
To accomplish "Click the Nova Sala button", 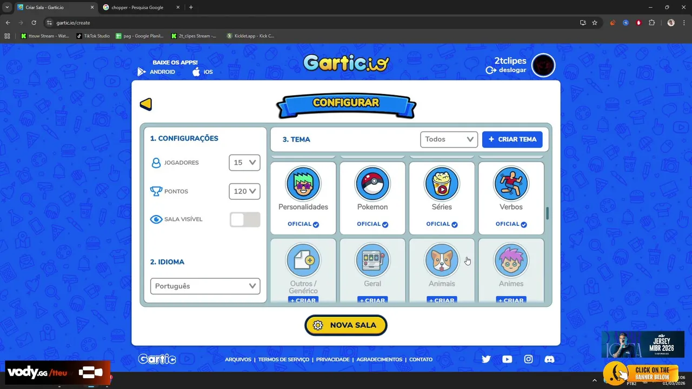I will coord(346,325).
